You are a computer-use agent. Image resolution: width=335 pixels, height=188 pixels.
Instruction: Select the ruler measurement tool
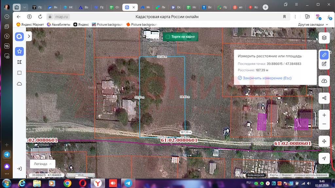324,55
